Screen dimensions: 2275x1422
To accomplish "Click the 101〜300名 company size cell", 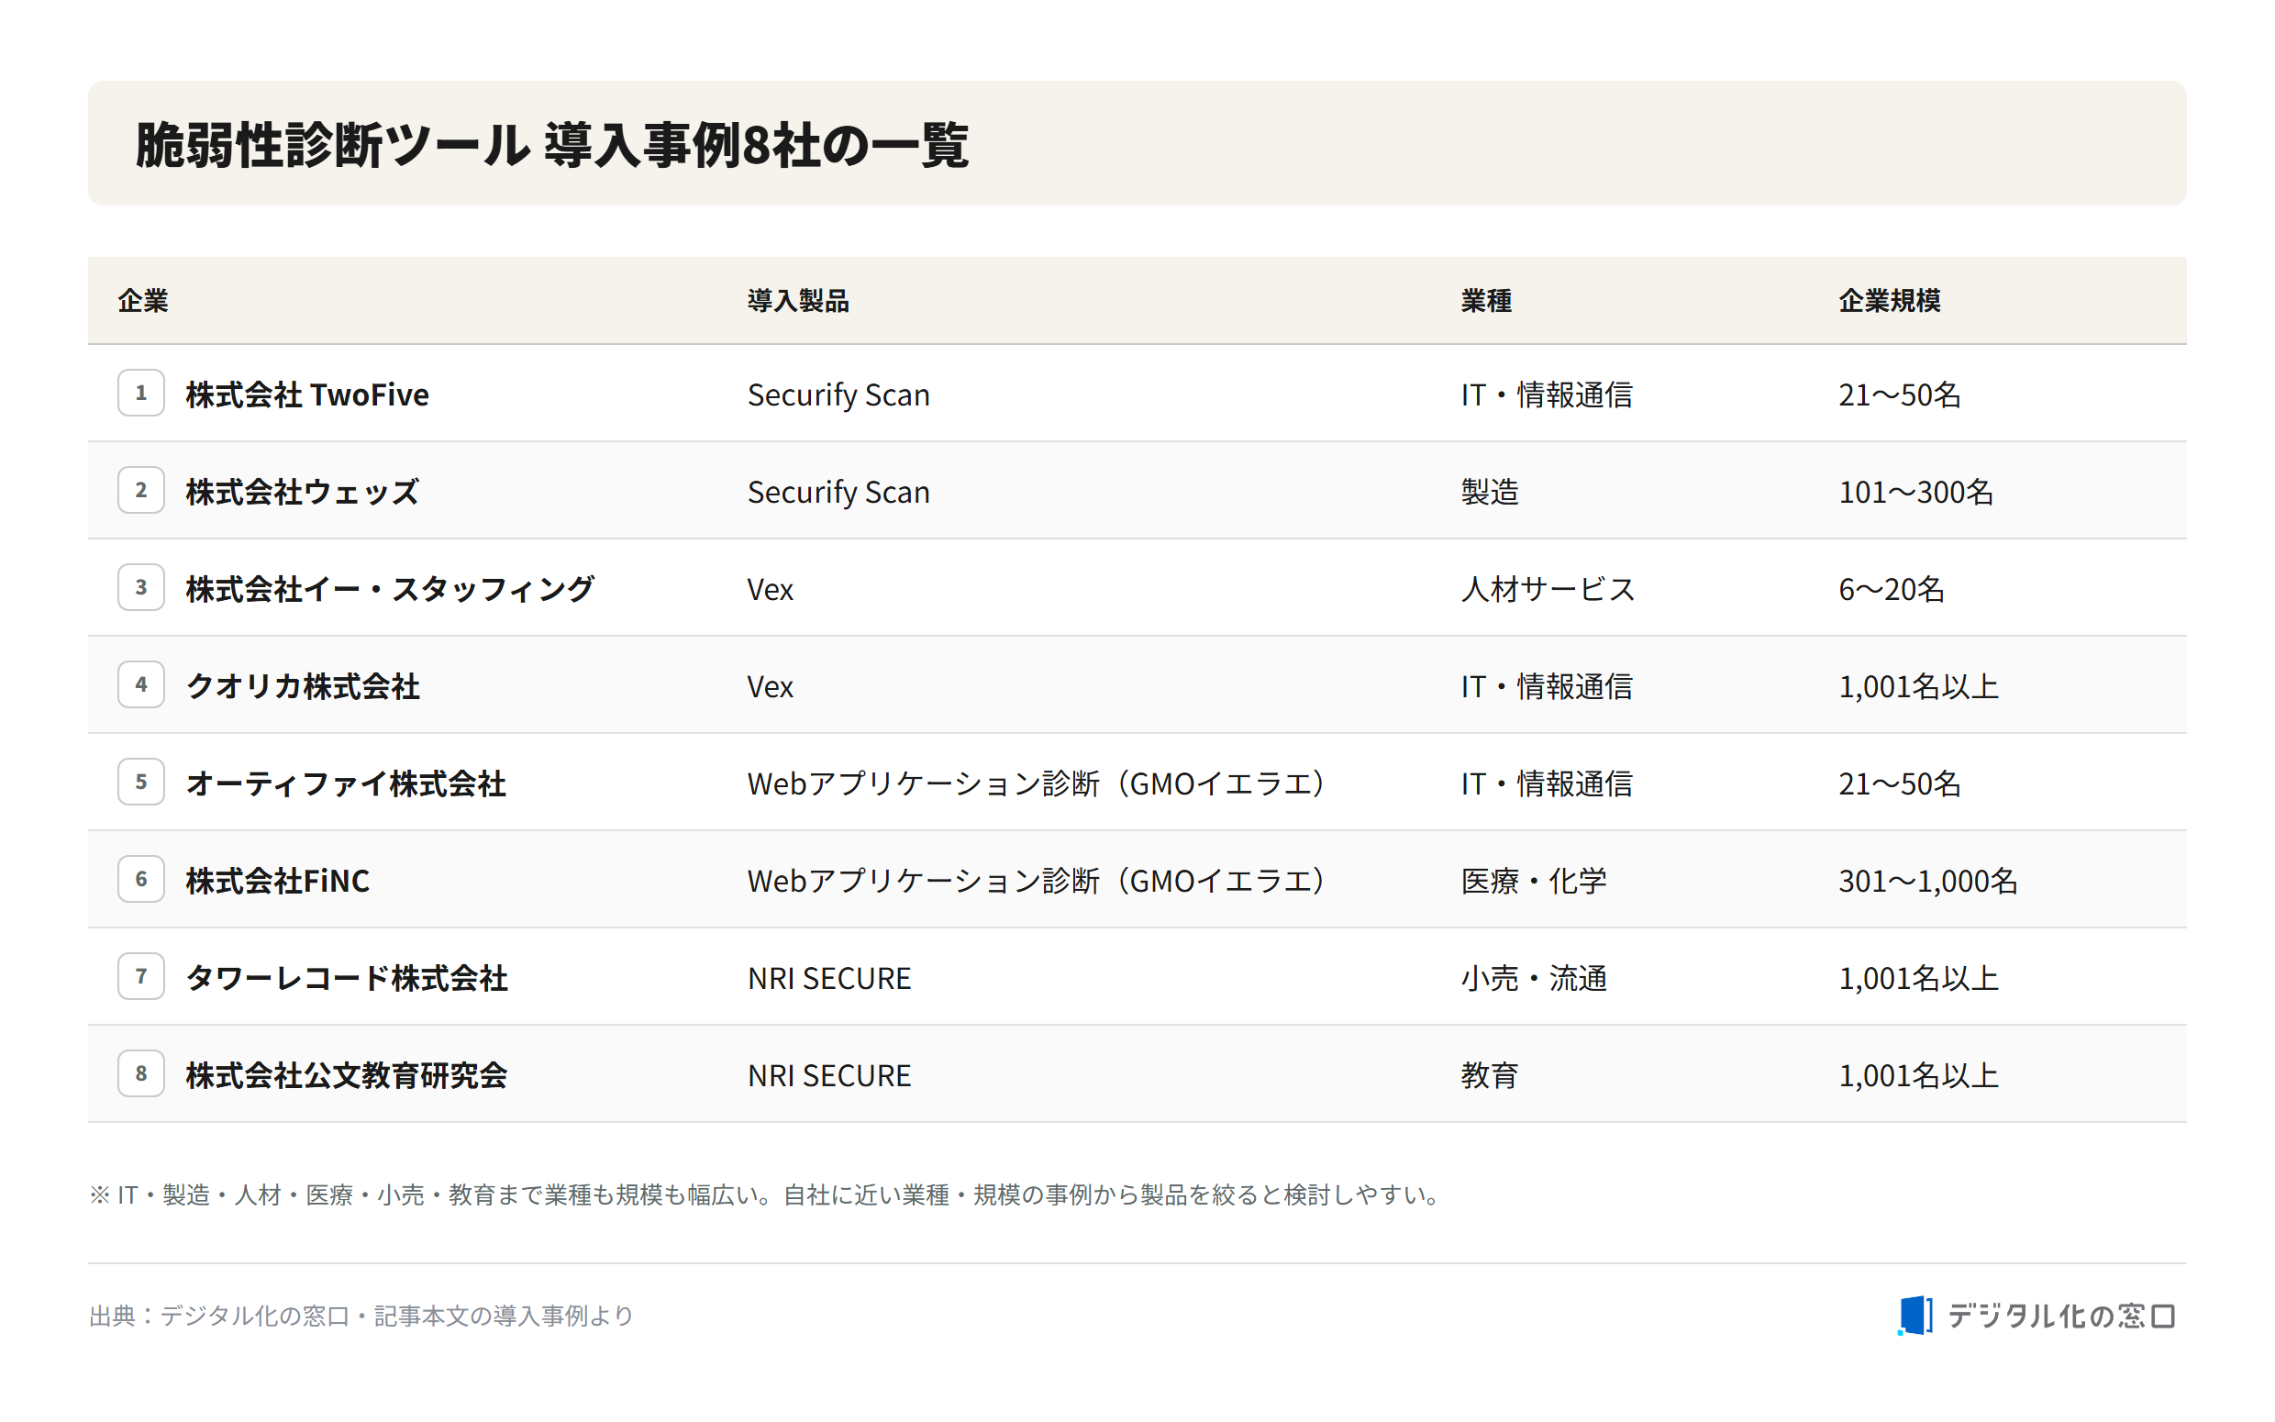I will coord(1916,492).
